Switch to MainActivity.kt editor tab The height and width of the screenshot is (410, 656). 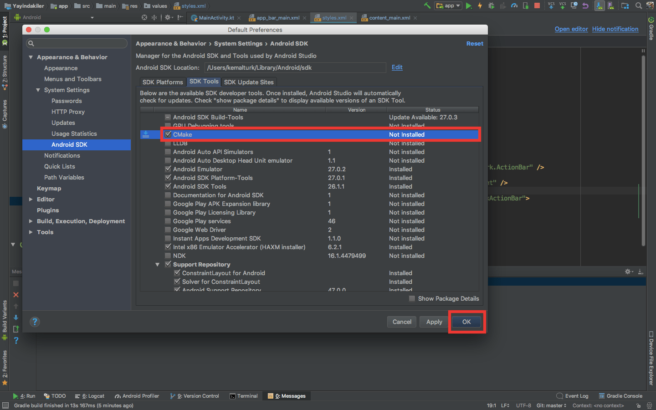pos(216,18)
